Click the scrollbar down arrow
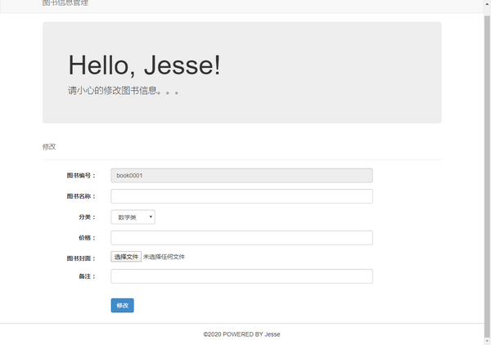The height and width of the screenshot is (345, 491). (x=487, y=341)
